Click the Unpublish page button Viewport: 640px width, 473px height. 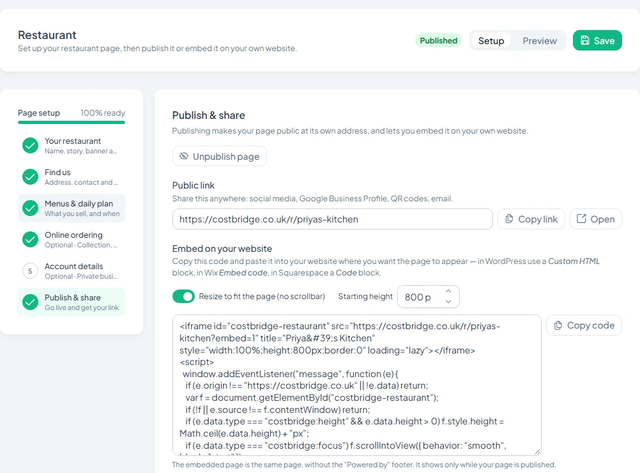coord(220,156)
